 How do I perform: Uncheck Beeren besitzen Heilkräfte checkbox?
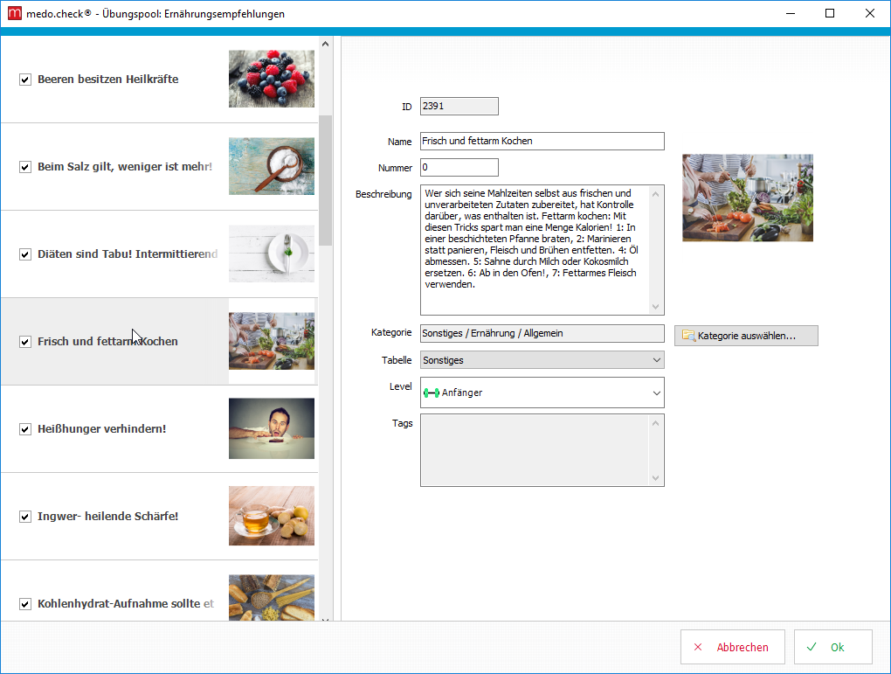tap(25, 80)
